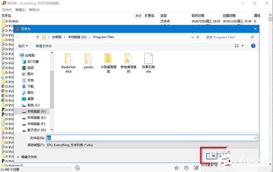The image size is (273, 172).
Task: Select 本地磁盘 (E:) in navigation pane
Action: pyautogui.click(x=34, y=118)
